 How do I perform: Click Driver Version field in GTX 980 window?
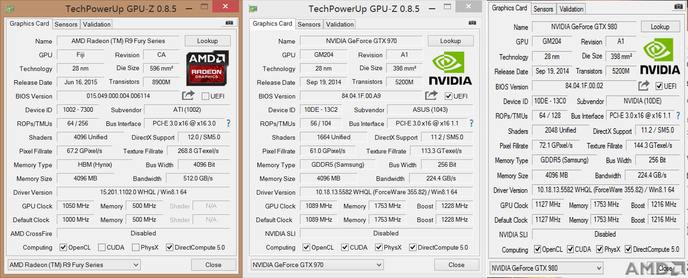tap(606, 190)
